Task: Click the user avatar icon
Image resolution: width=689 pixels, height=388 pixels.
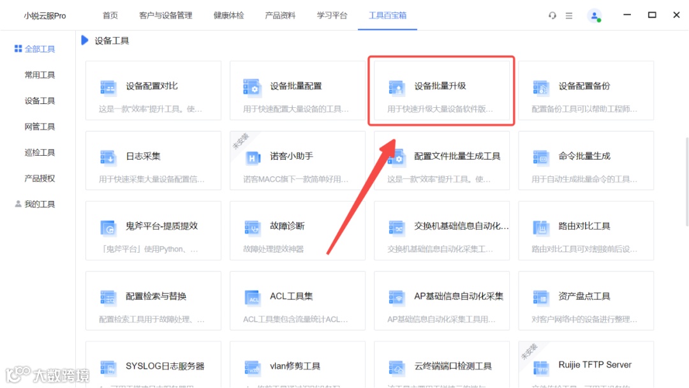Action: (594, 16)
